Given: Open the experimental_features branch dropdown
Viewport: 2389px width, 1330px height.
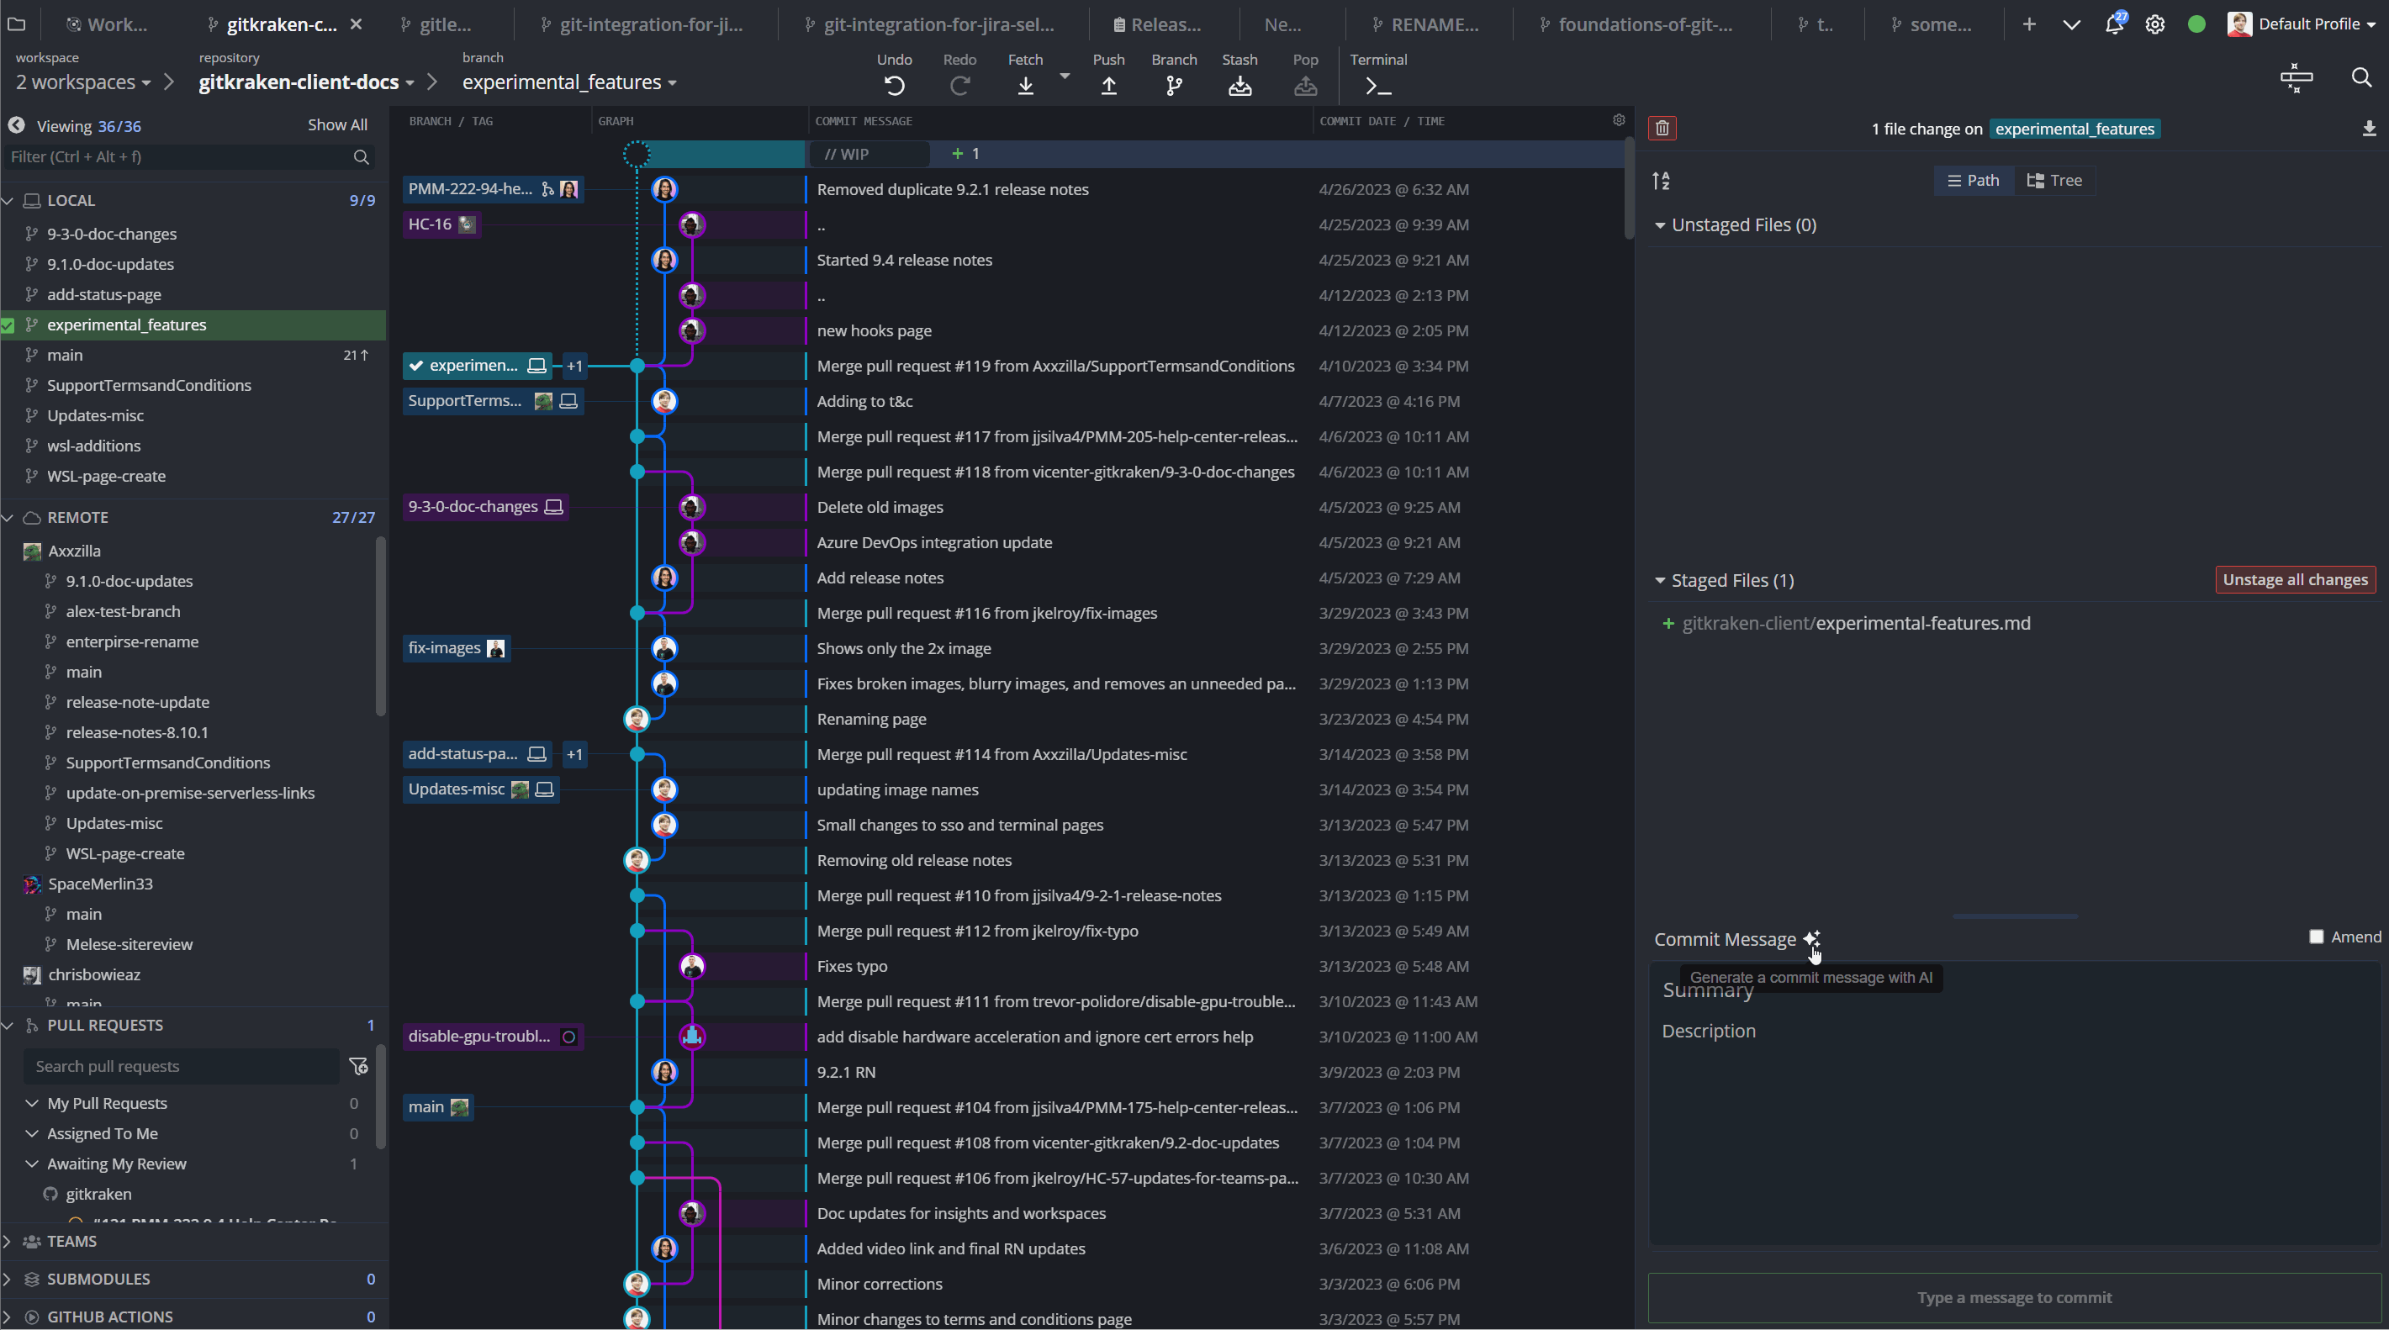Looking at the screenshot, I should tap(569, 82).
